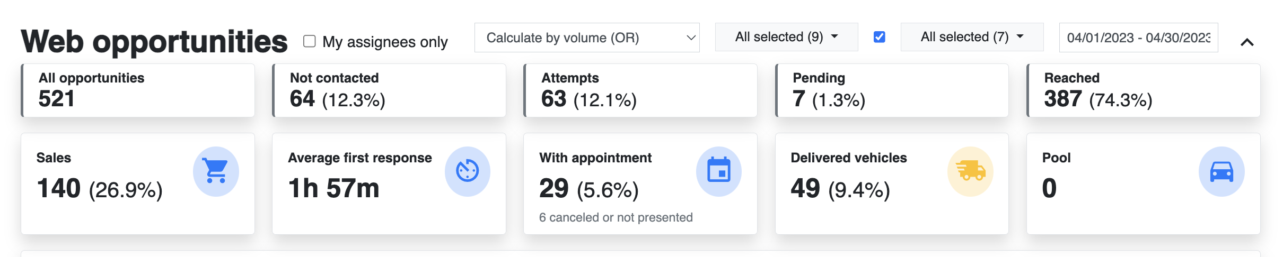
Task: Open the Reached 387 card
Action: (x=1144, y=90)
